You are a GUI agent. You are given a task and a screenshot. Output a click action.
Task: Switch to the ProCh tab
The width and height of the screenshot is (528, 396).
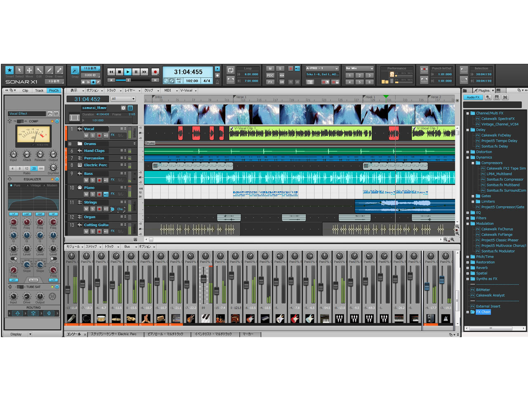(53, 90)
